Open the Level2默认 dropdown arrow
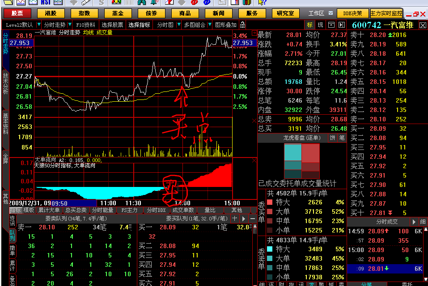 [x=39, y=25]
